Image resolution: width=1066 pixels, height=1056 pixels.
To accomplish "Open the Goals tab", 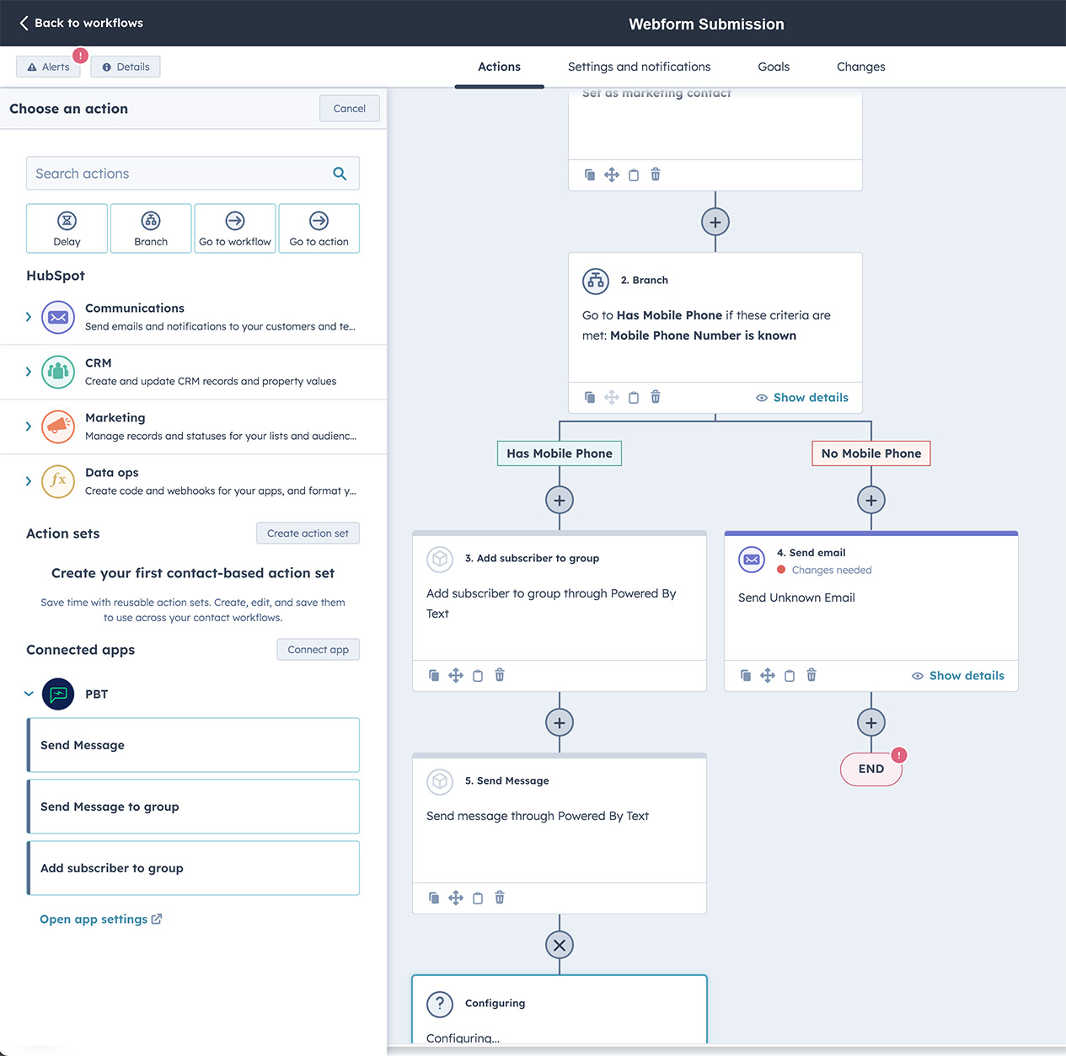I will pos(773,67).
